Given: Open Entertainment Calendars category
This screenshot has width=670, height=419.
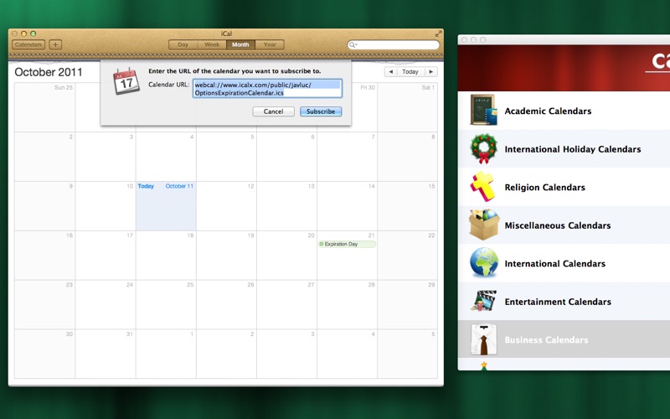Looking at the screenshot, I should (x=564, y=302).
